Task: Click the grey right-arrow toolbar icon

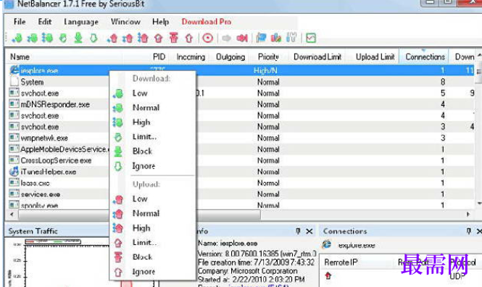Action: click(x=227, y=38)
